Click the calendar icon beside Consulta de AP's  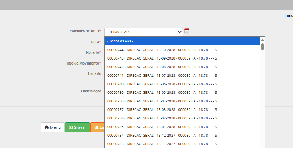[x=187, y=31]
